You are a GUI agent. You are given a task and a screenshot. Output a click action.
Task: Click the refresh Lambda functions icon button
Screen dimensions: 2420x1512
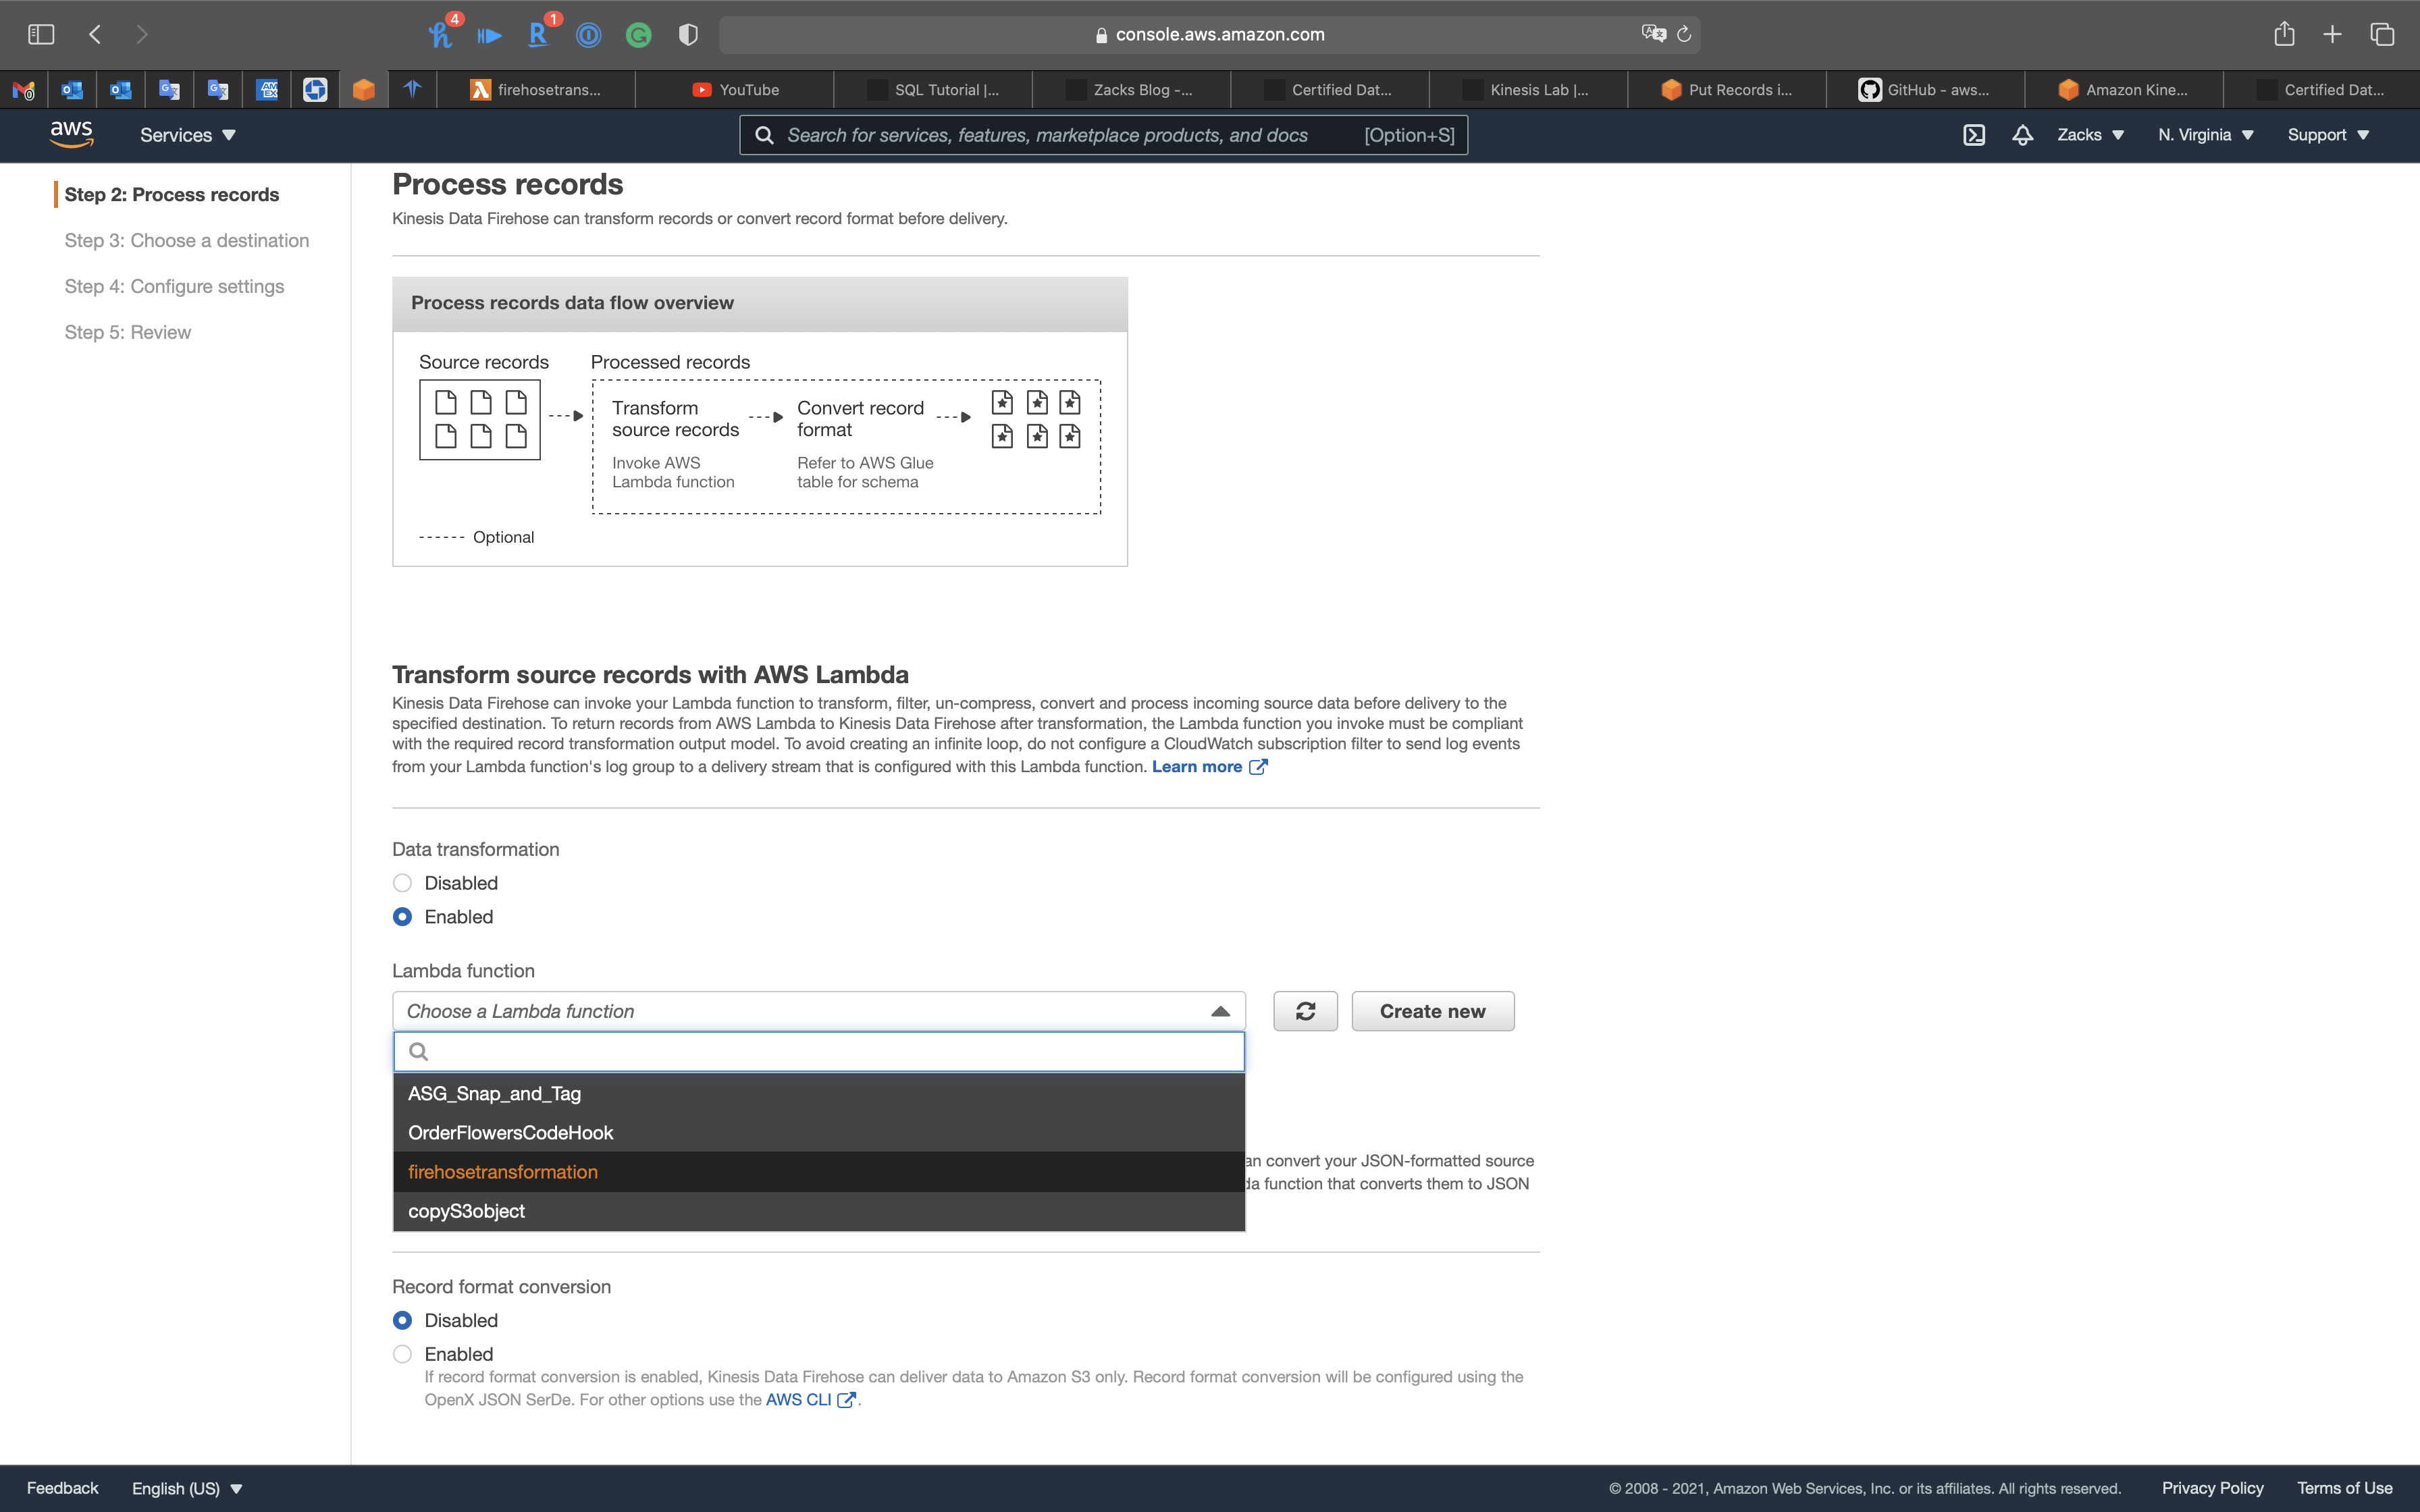[1305, 1011]
